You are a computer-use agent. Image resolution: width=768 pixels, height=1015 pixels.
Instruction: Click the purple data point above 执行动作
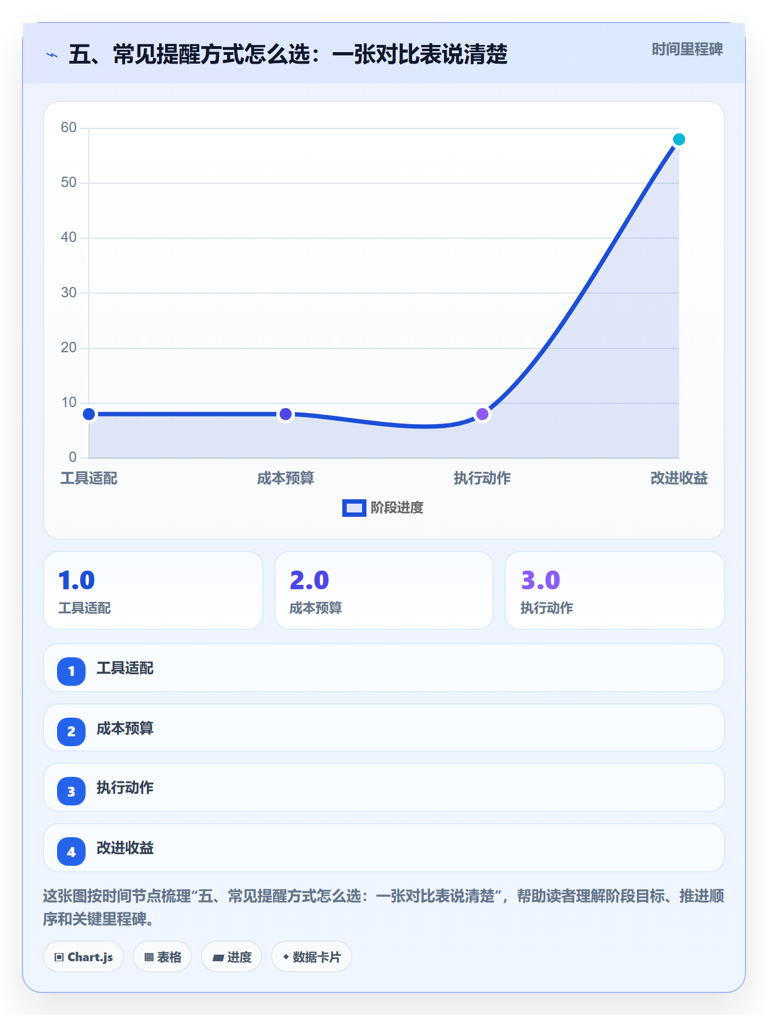482,414
